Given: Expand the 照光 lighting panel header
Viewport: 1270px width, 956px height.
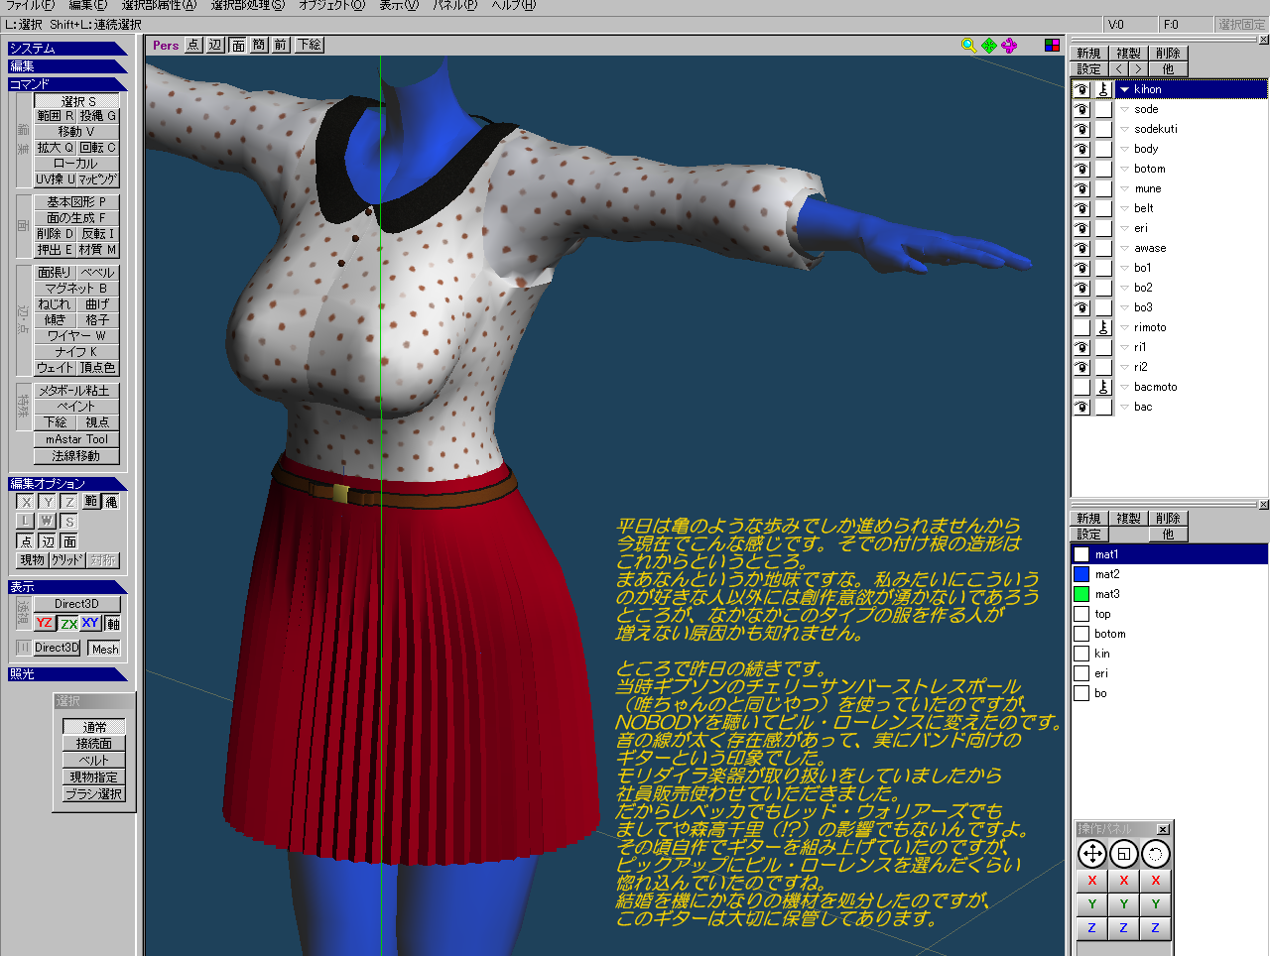Looking at the screenshot, I should pyautogui.click(x=66, y=674).
